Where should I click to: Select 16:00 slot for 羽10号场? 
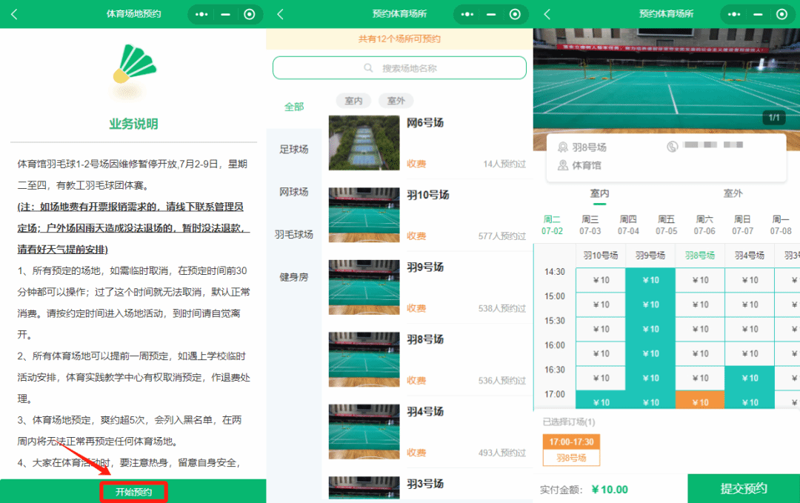[601, 353]
